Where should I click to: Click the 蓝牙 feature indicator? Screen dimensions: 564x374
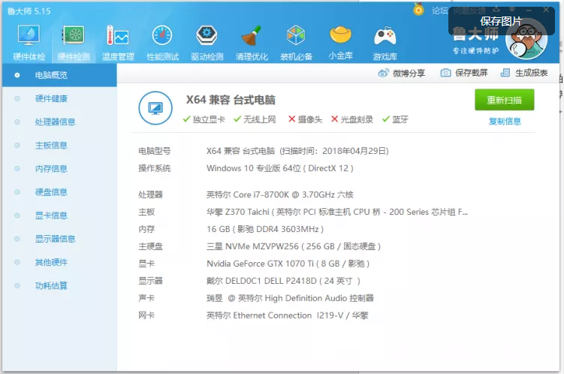(395, 119)
